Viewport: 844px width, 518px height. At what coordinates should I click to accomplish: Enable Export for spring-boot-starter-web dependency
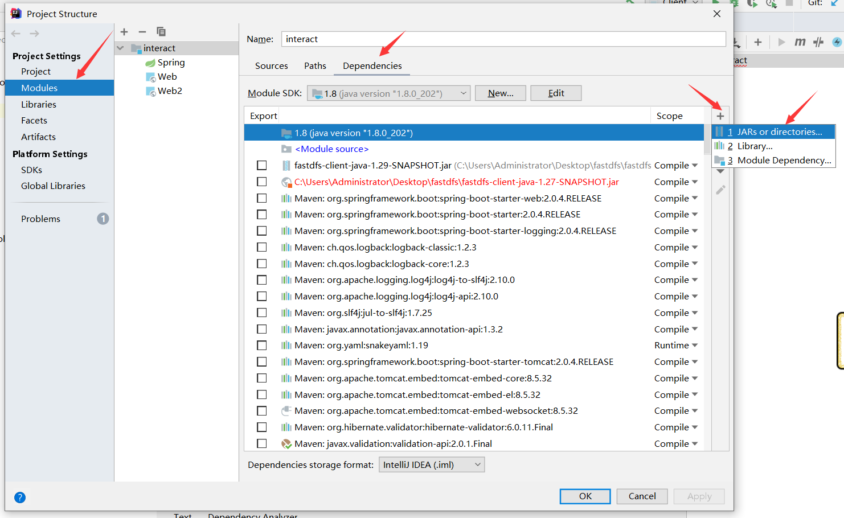click(262, 198)
